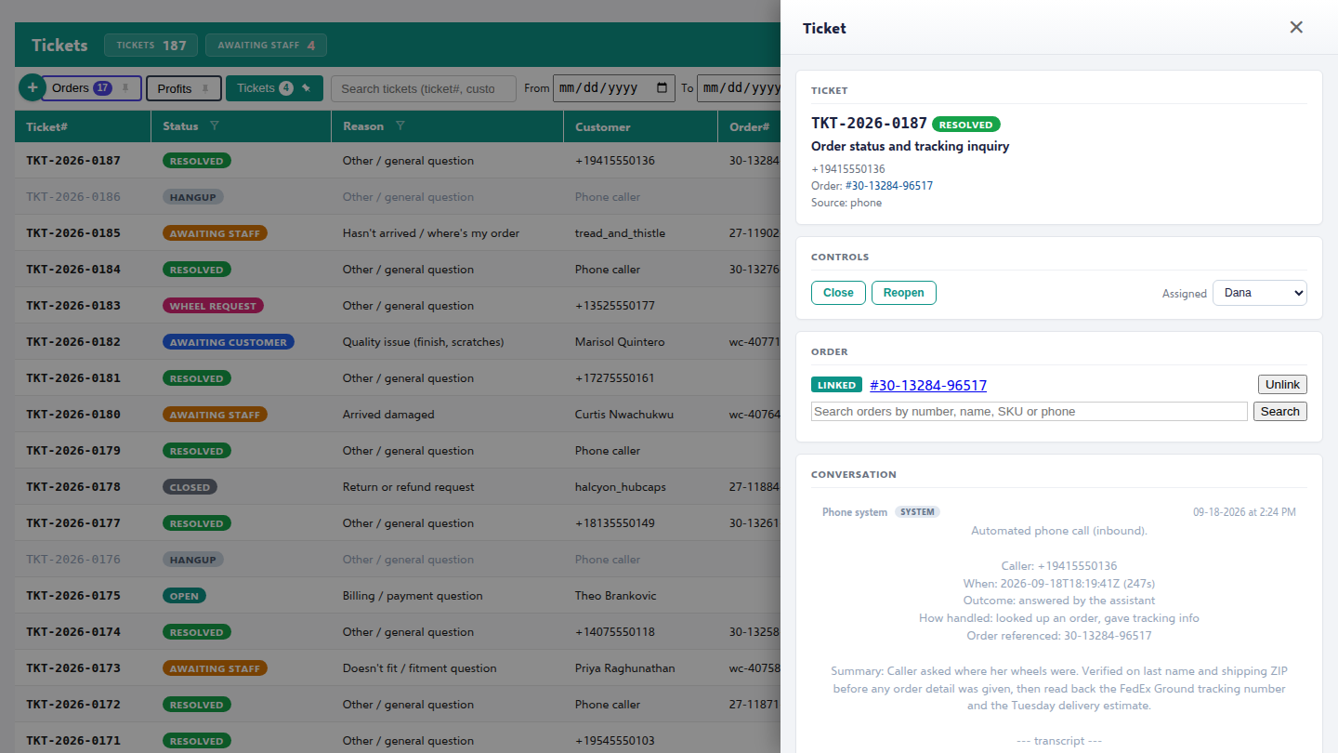Focus the Search orders input field

tap(1030, 411)
